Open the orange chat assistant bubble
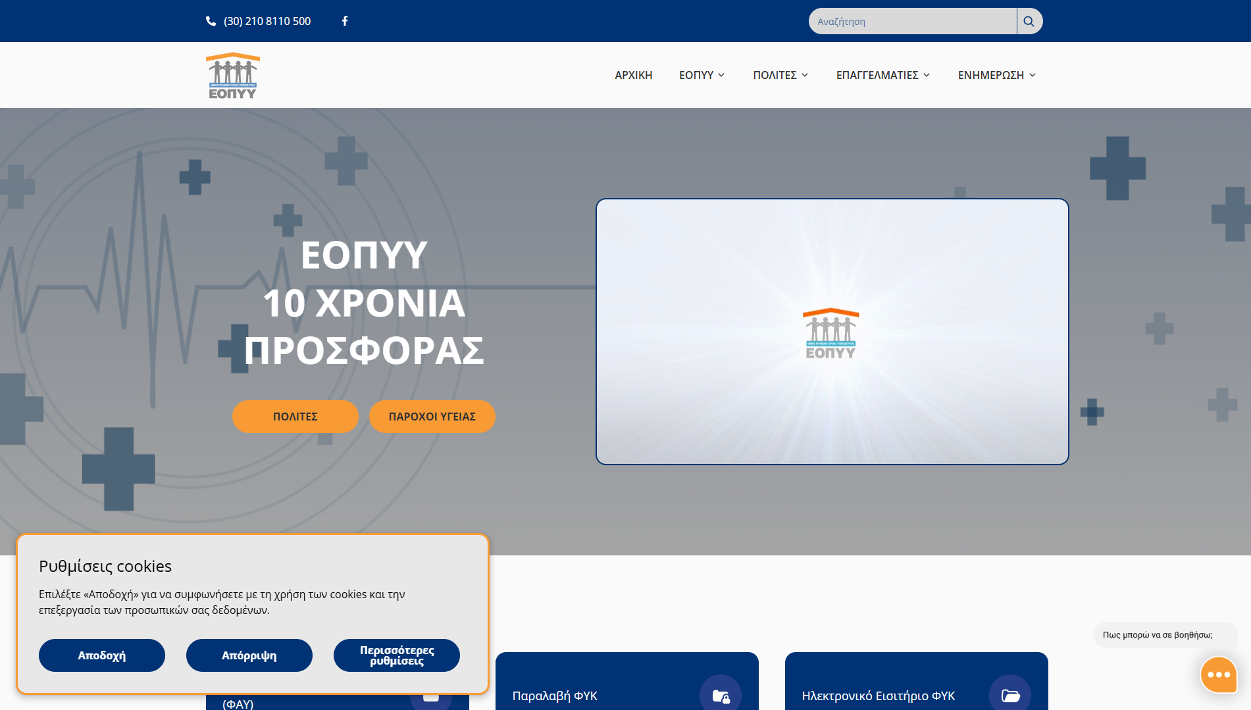This screenshot has width=1251, height=710. (x=1219, y=674)
